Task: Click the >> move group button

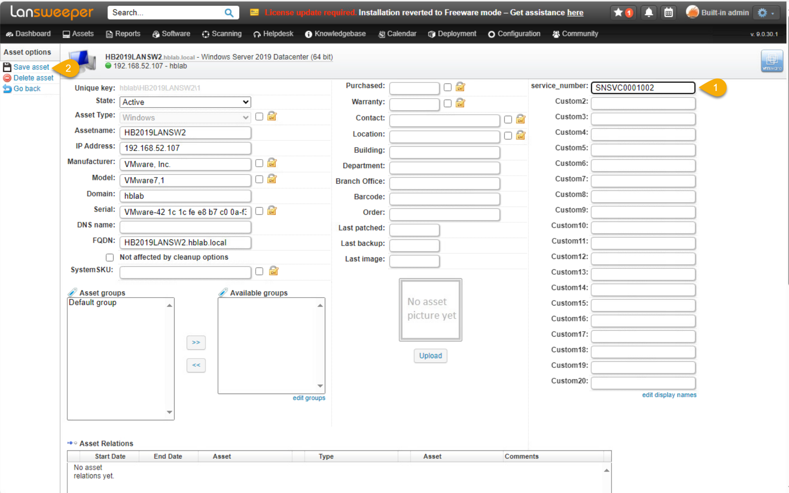Action: click(196, 342)
